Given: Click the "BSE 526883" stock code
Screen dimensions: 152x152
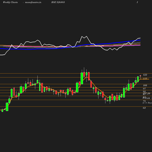Looking at the screenshot, I should coord(58,2).
